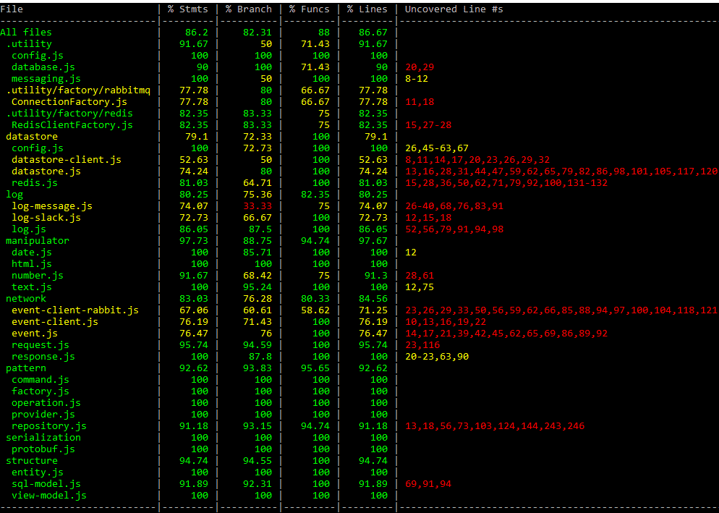Select the 'All files' summary row label
Screen dimensions: 719x513
(26, 32)
